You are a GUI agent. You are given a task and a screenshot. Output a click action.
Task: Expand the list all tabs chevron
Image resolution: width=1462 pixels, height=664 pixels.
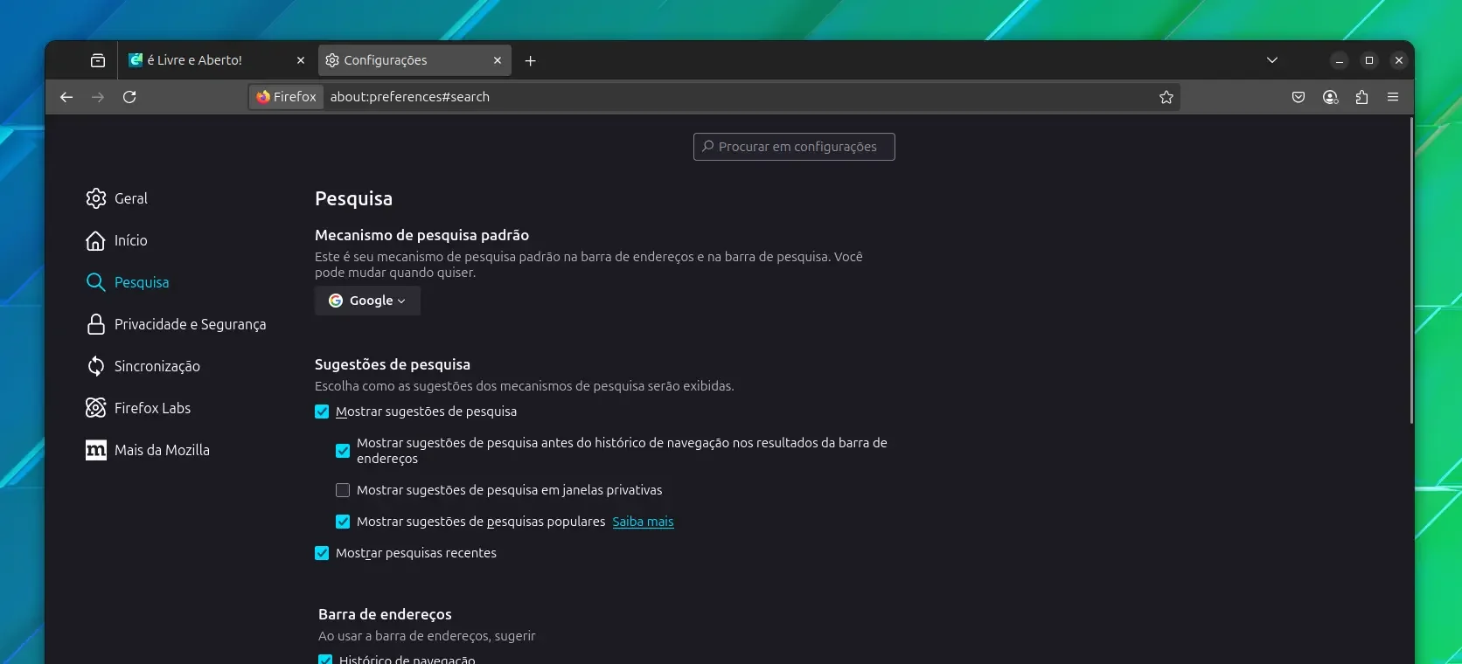click(x=1272, y=60)
